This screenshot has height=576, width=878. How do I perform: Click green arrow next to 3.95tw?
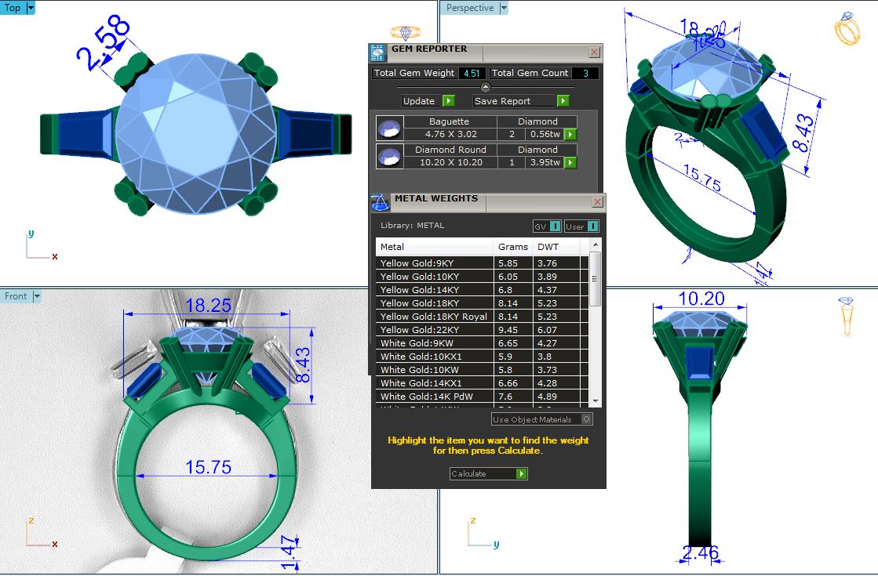click(x=570, y=163)
